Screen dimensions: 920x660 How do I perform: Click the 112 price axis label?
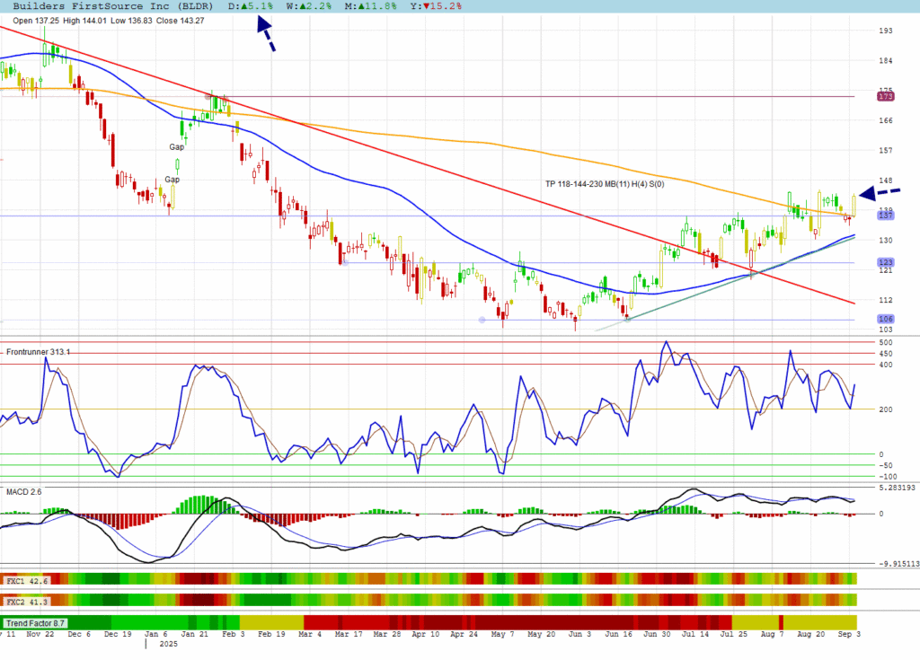[x=885, y=300]
